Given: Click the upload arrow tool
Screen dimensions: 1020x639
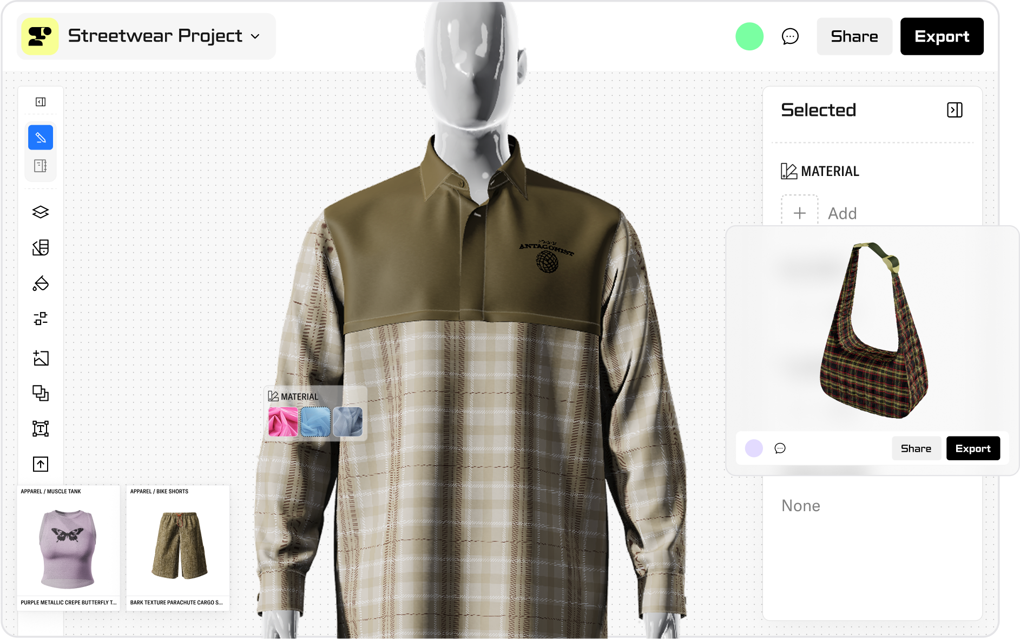Looking at the screenshot, I should click(x=41, y=464).
